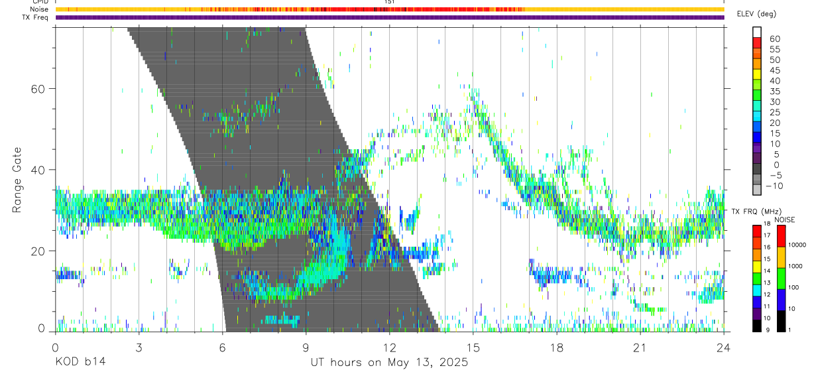Viewport: 814px width, 376px height.
Task: Click the '1' label on the NOISE colorbar
Action: point(789,330)
